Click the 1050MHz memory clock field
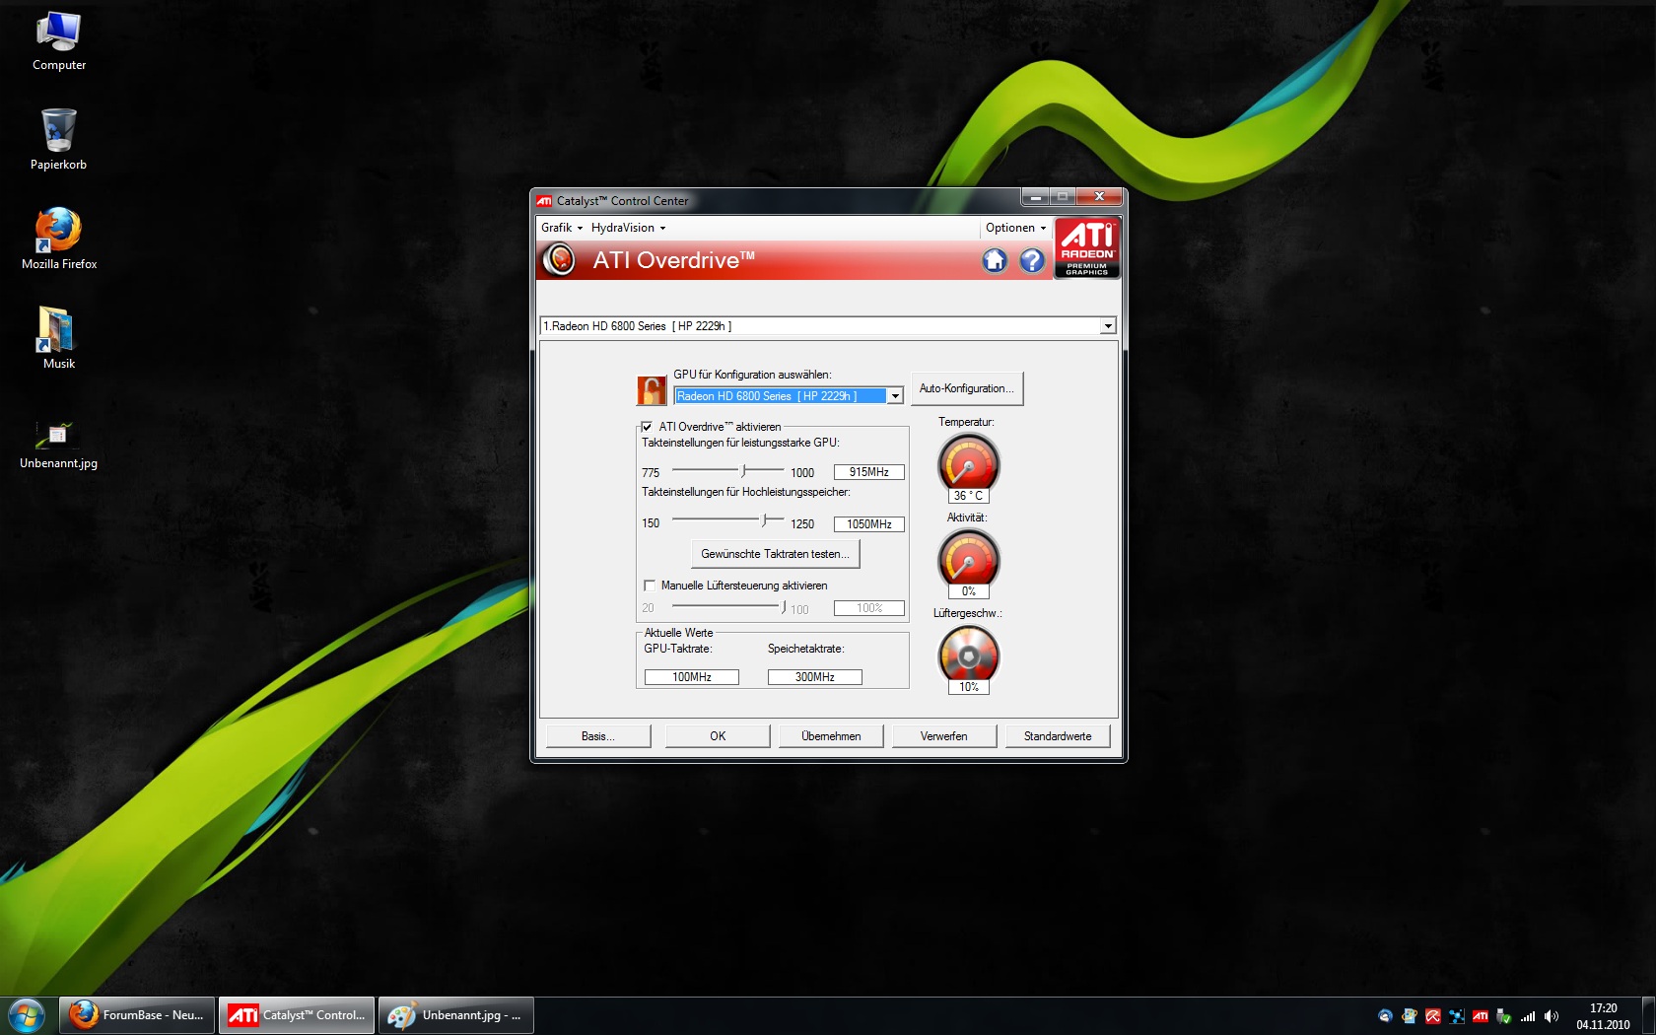Image resolution: width=1656 pixels, height=1035 pixels. (869, 524)
